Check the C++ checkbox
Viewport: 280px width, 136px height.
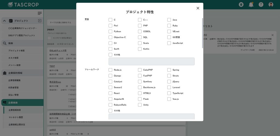click(140, 20)
